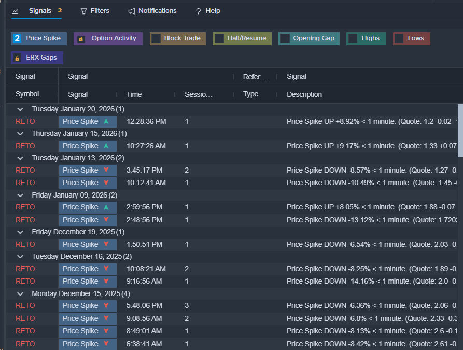This screenshot has height=350, width=463.
Task: Collapse the Monday December 15, 2025 group
Action: coord(20,293)
